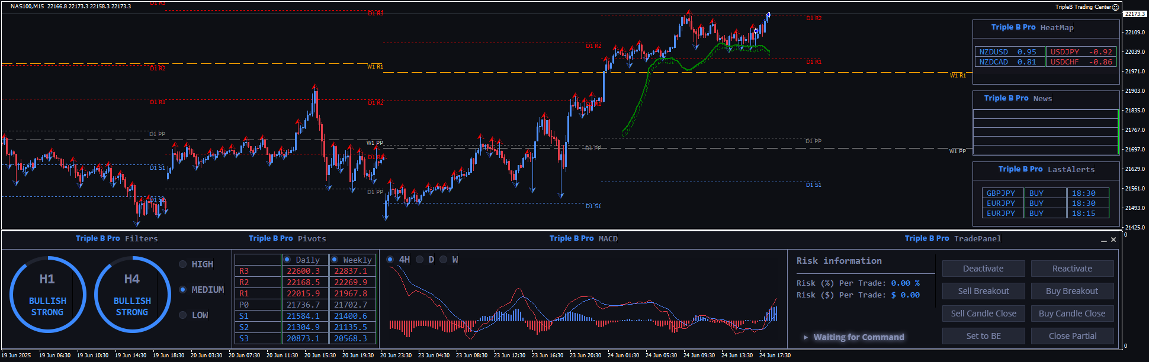This screenshot has height=362, width=1149.
Task: Click the Buy Breakout button
Action: click(x=1072, y=291)
